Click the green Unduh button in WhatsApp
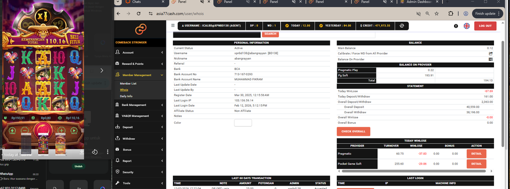Screen dimensions: 510x189 (78, 166)
